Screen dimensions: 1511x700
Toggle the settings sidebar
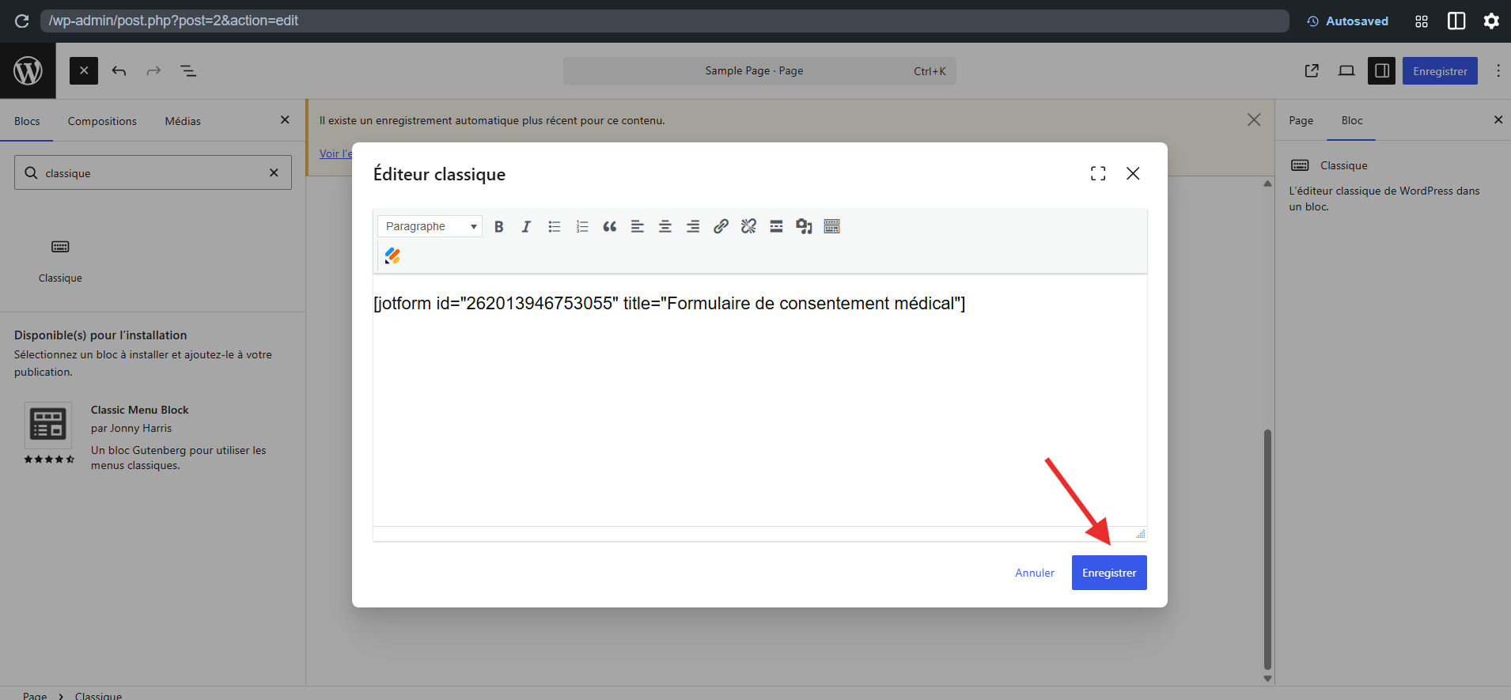point(1381,70)
